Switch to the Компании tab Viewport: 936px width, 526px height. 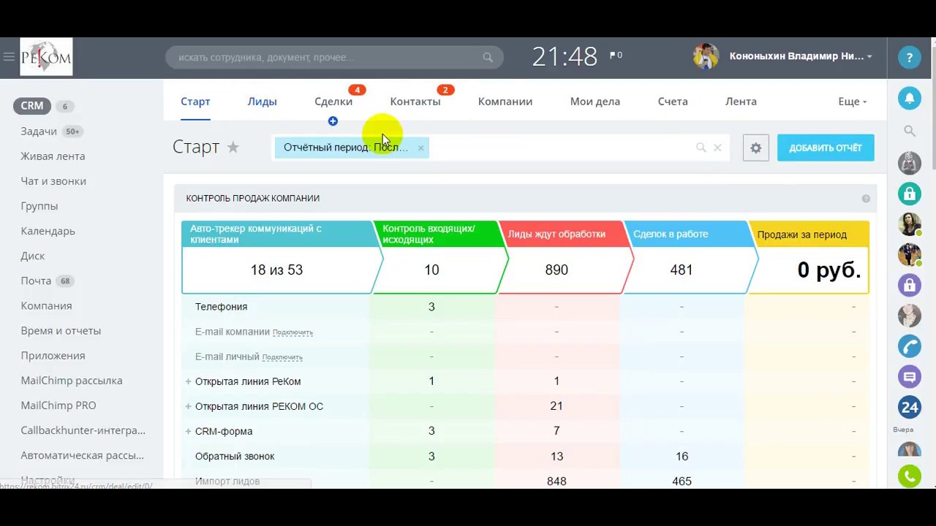tap(505, 102)
